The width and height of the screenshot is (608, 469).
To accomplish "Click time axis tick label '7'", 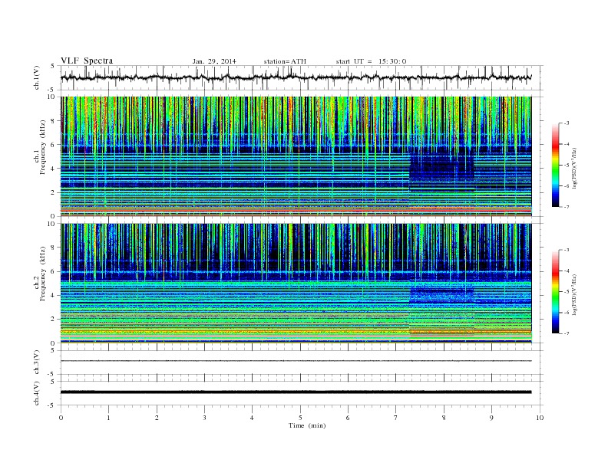I will tap(396, 418).
